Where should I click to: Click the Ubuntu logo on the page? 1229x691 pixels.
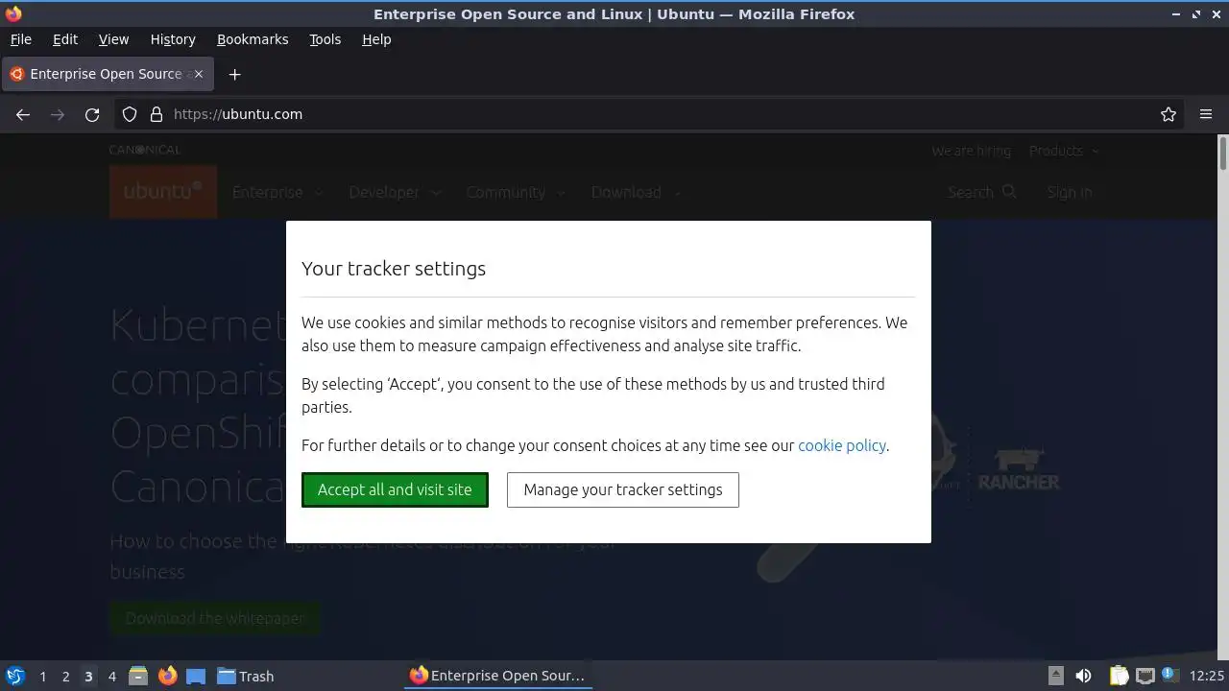[163, 191]
